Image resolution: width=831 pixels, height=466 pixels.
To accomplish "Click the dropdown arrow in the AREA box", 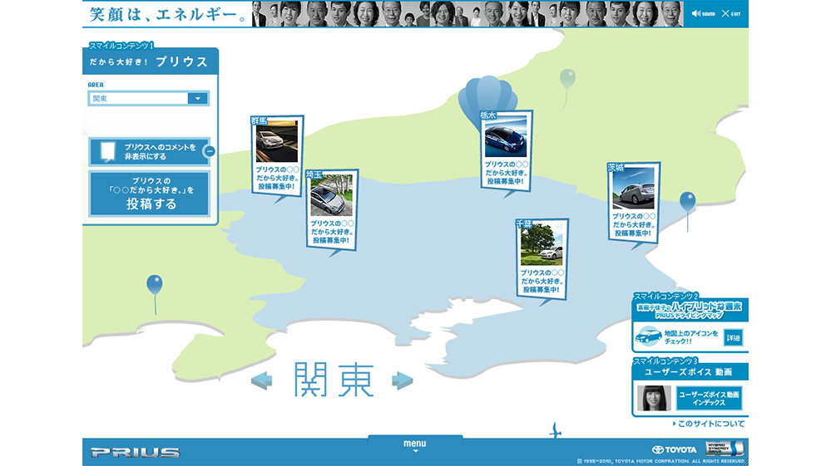I will point(198,98).
